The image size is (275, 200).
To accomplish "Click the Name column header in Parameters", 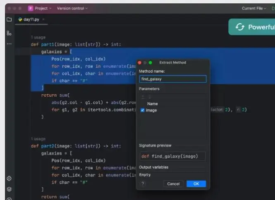I will tap(153, 104).
